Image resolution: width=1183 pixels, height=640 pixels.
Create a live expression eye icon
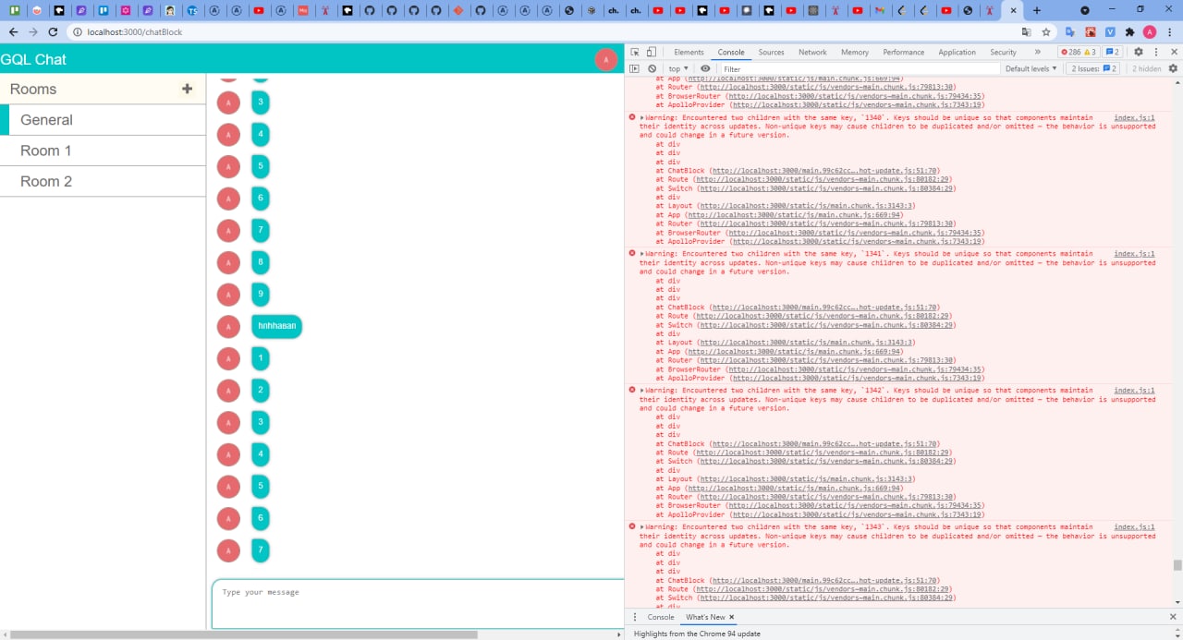[705, 68]
